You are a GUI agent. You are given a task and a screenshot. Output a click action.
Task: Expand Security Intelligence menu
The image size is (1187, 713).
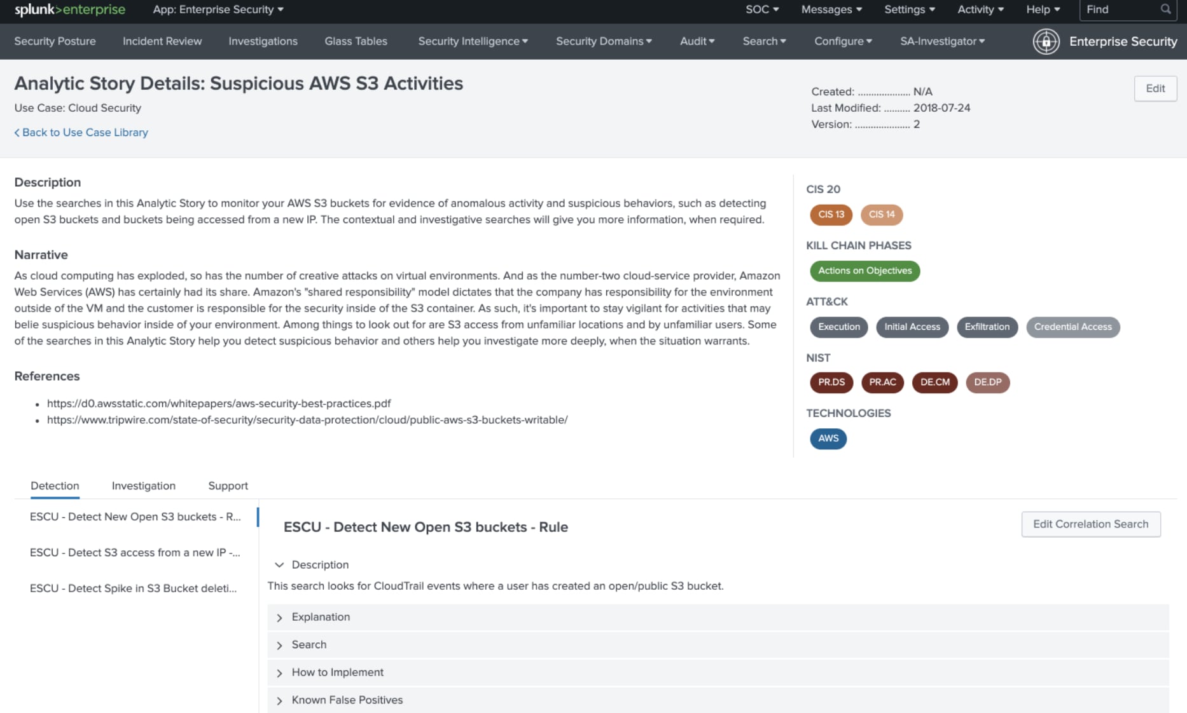click(473, 41)
